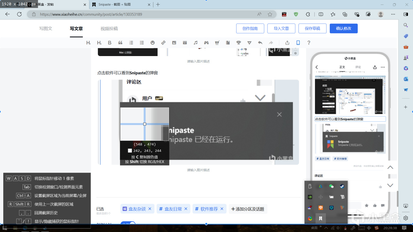The height and width of the screenshot is (232, 413).
Task: Open the Snipaste icon in tray popup
Action: click(x=321, y=218)
